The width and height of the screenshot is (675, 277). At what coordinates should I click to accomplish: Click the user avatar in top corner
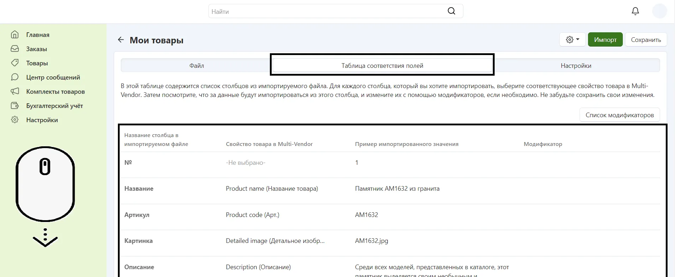659,11
